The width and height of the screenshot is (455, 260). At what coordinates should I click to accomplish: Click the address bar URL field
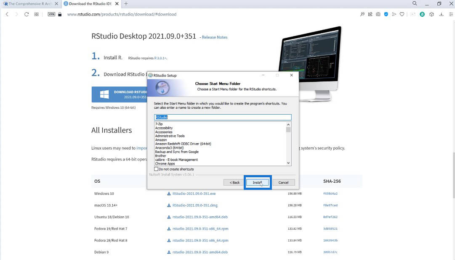(122, 14)
